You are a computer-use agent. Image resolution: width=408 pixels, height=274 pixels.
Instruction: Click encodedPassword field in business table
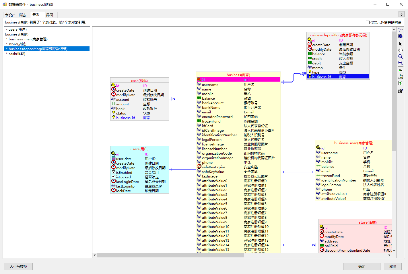point(217,117)
